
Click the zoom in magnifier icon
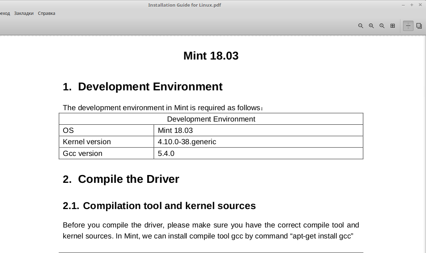click(x=371, y=26)
